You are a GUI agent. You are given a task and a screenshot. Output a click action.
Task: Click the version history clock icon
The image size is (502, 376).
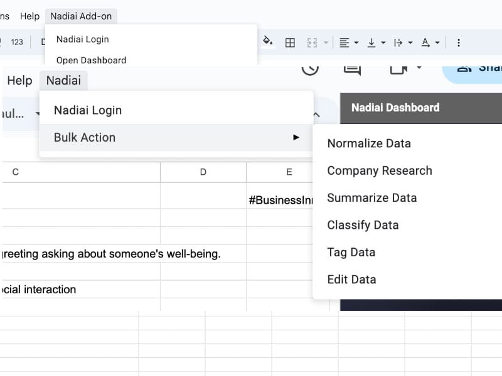click(310, 68)
